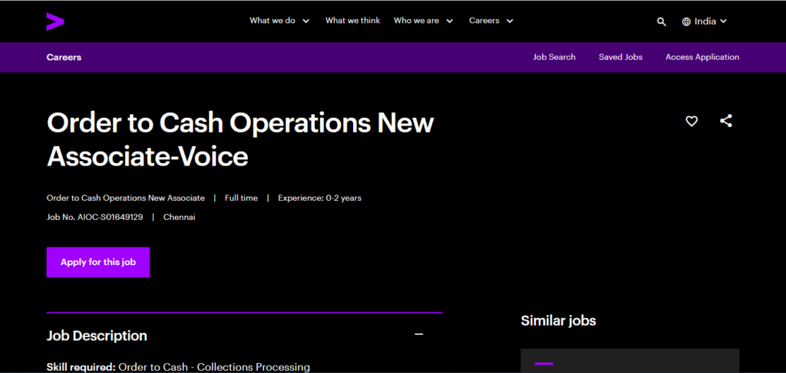Click the Job Description heading
786x373 pixels.
[97, 335]
